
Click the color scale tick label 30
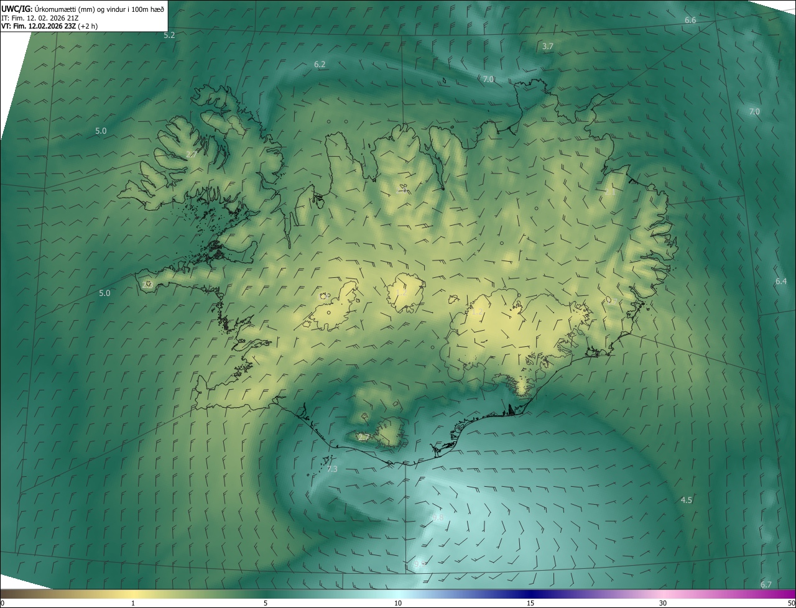tap(663, 604)
